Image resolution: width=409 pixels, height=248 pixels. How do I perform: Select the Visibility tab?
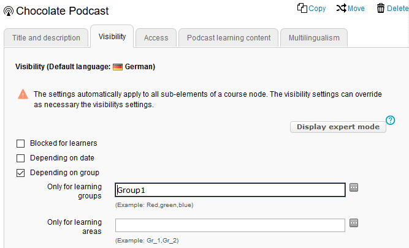pos(112,37)
